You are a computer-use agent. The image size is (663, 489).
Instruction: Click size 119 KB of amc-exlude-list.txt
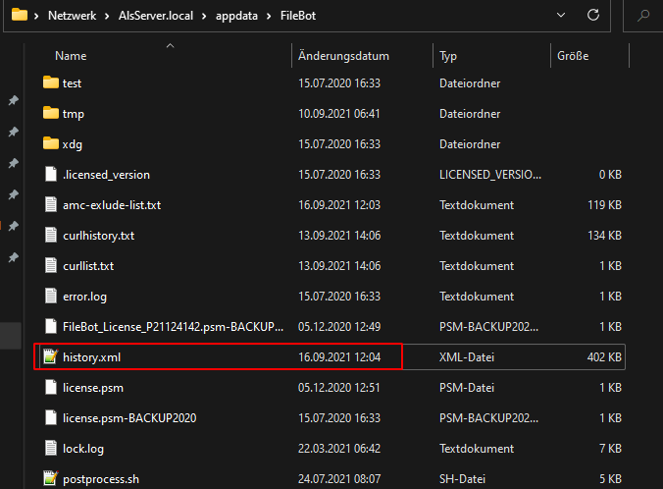[605, 205]
